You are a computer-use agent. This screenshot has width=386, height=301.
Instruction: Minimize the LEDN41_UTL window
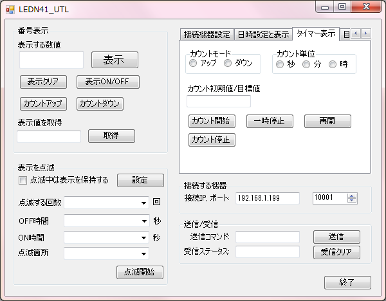(x=325, y=7)
